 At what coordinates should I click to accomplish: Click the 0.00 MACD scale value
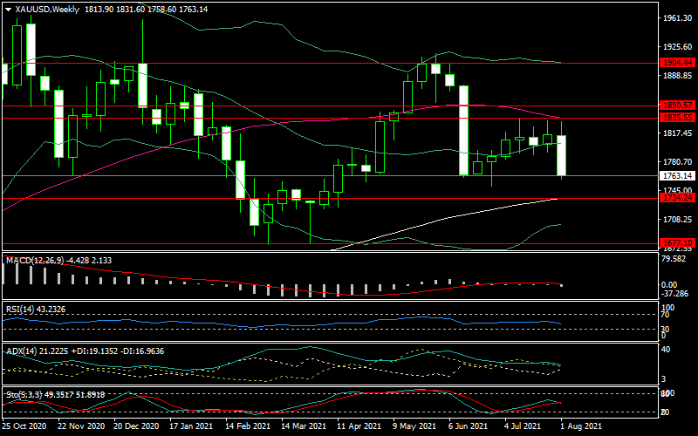[669, 285]
